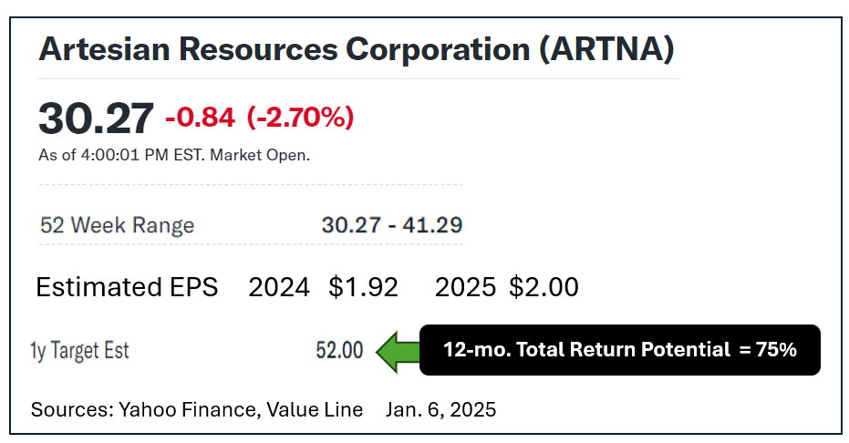Select the 52.00 target estimate value

[339, 351]
